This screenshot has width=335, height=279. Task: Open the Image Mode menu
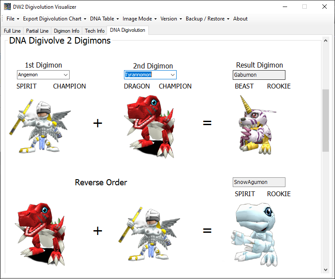tap(140, 19)
